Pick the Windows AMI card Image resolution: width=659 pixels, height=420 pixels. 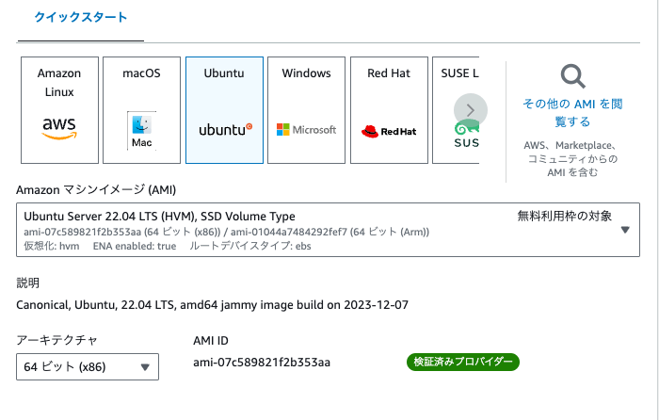(306, 110)
